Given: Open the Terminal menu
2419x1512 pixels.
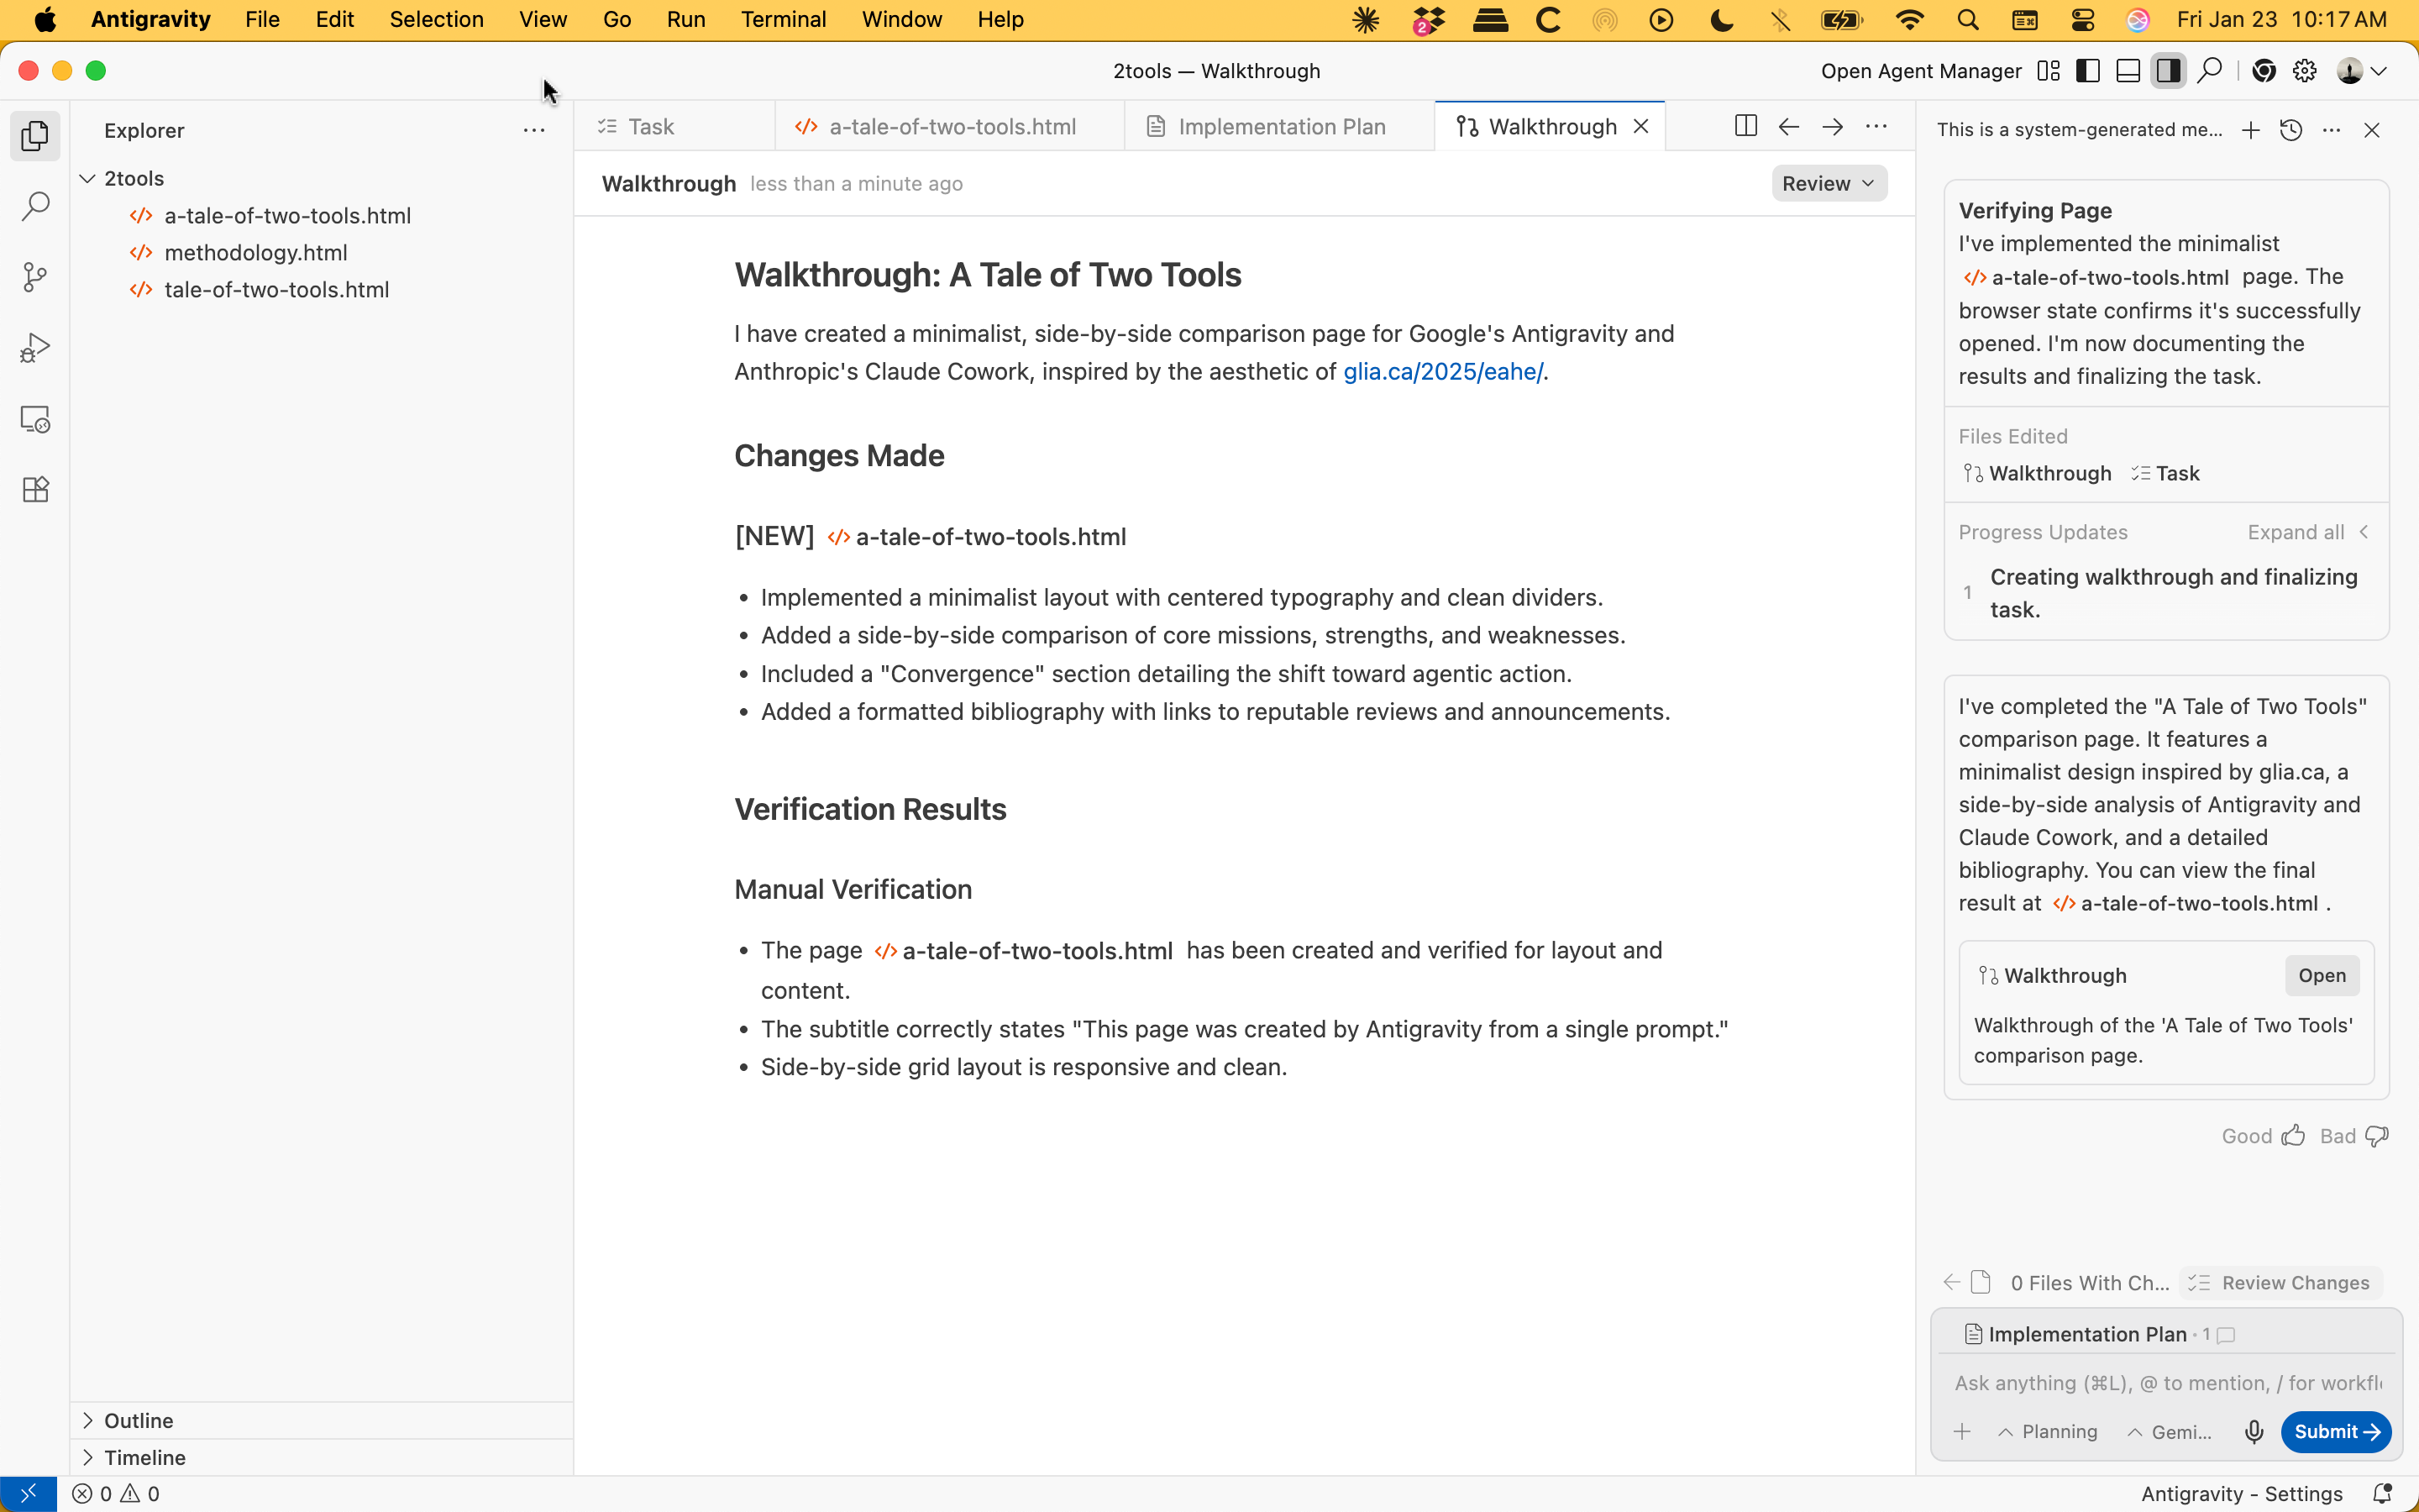Looking at the screenshot, I should click(x=783, y=19).
